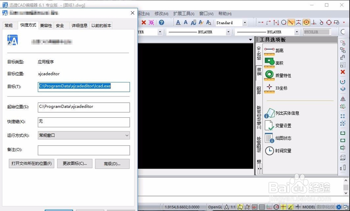The width and height of the screenshot is (350, 211).
Task: Click in the 备注(O) comment field
Action: point(84,150)
